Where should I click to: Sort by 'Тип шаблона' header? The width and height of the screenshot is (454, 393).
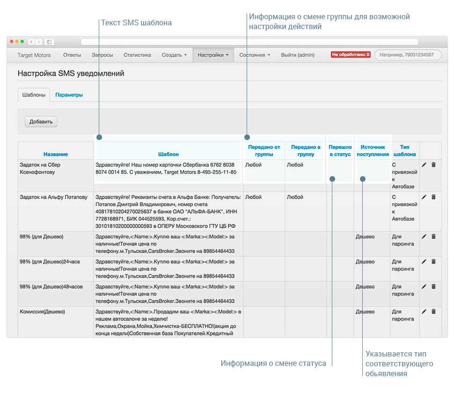(x=404, y=151)
